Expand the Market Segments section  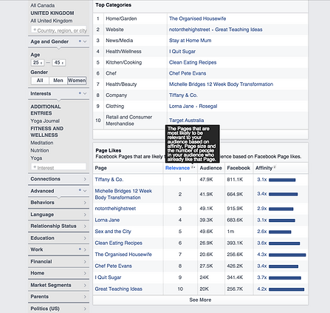coord(58,285)
